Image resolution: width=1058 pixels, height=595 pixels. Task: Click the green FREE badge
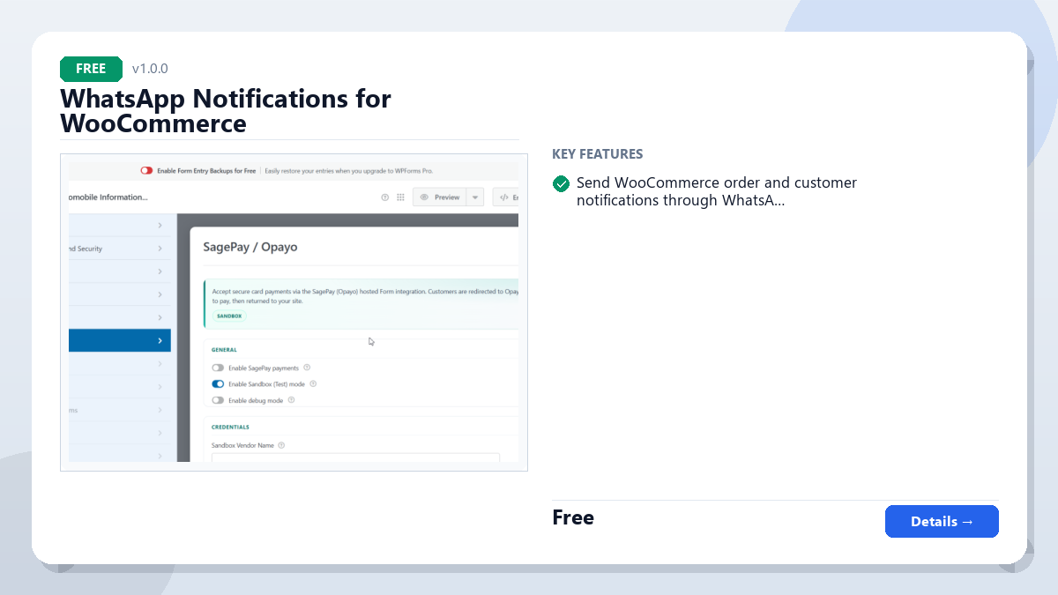[91, 69]
